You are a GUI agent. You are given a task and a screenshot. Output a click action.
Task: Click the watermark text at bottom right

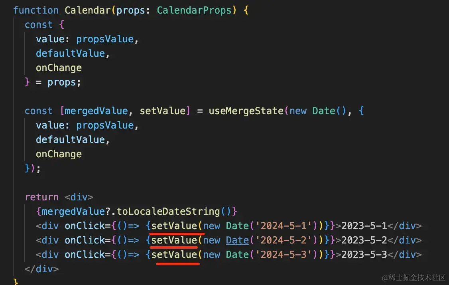[x=414, y=277]
